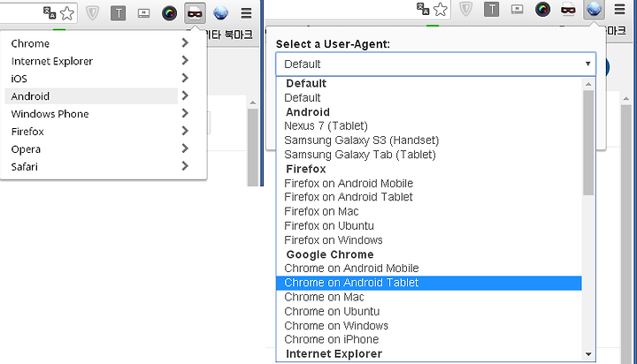This screenshot has width=637, height=364.
Task: Click the color wheel extension icon in right browser
Action: click(542, 10)
